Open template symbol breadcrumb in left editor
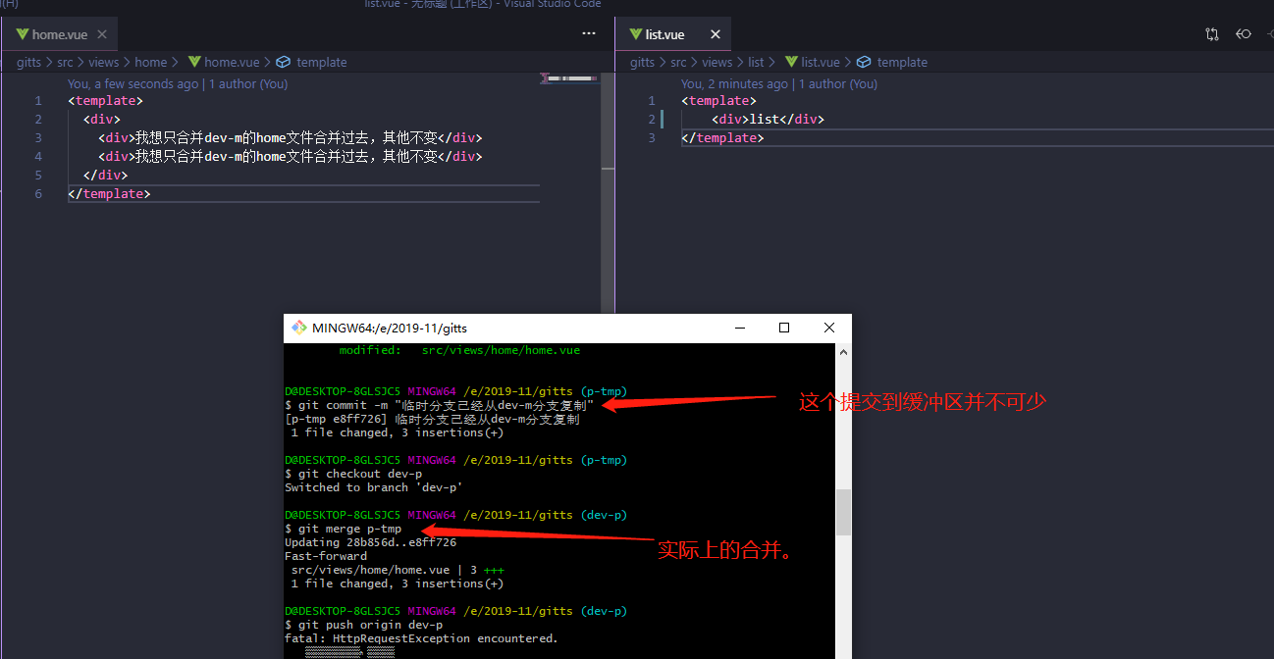 [322, 62]
